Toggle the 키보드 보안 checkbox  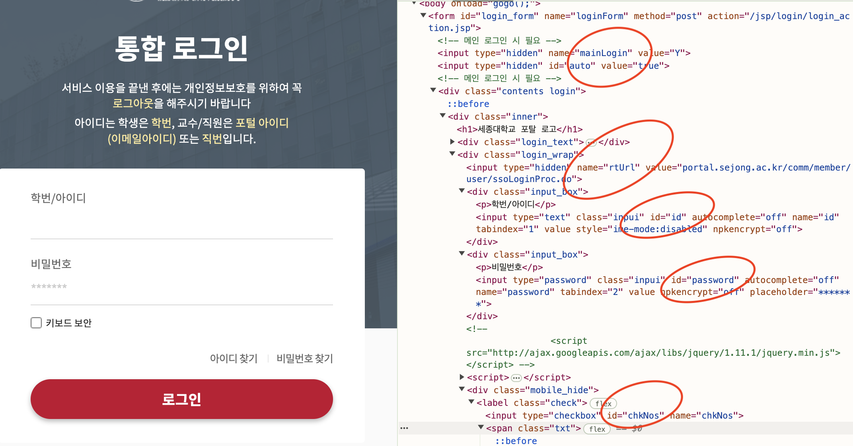coord(36,323)
